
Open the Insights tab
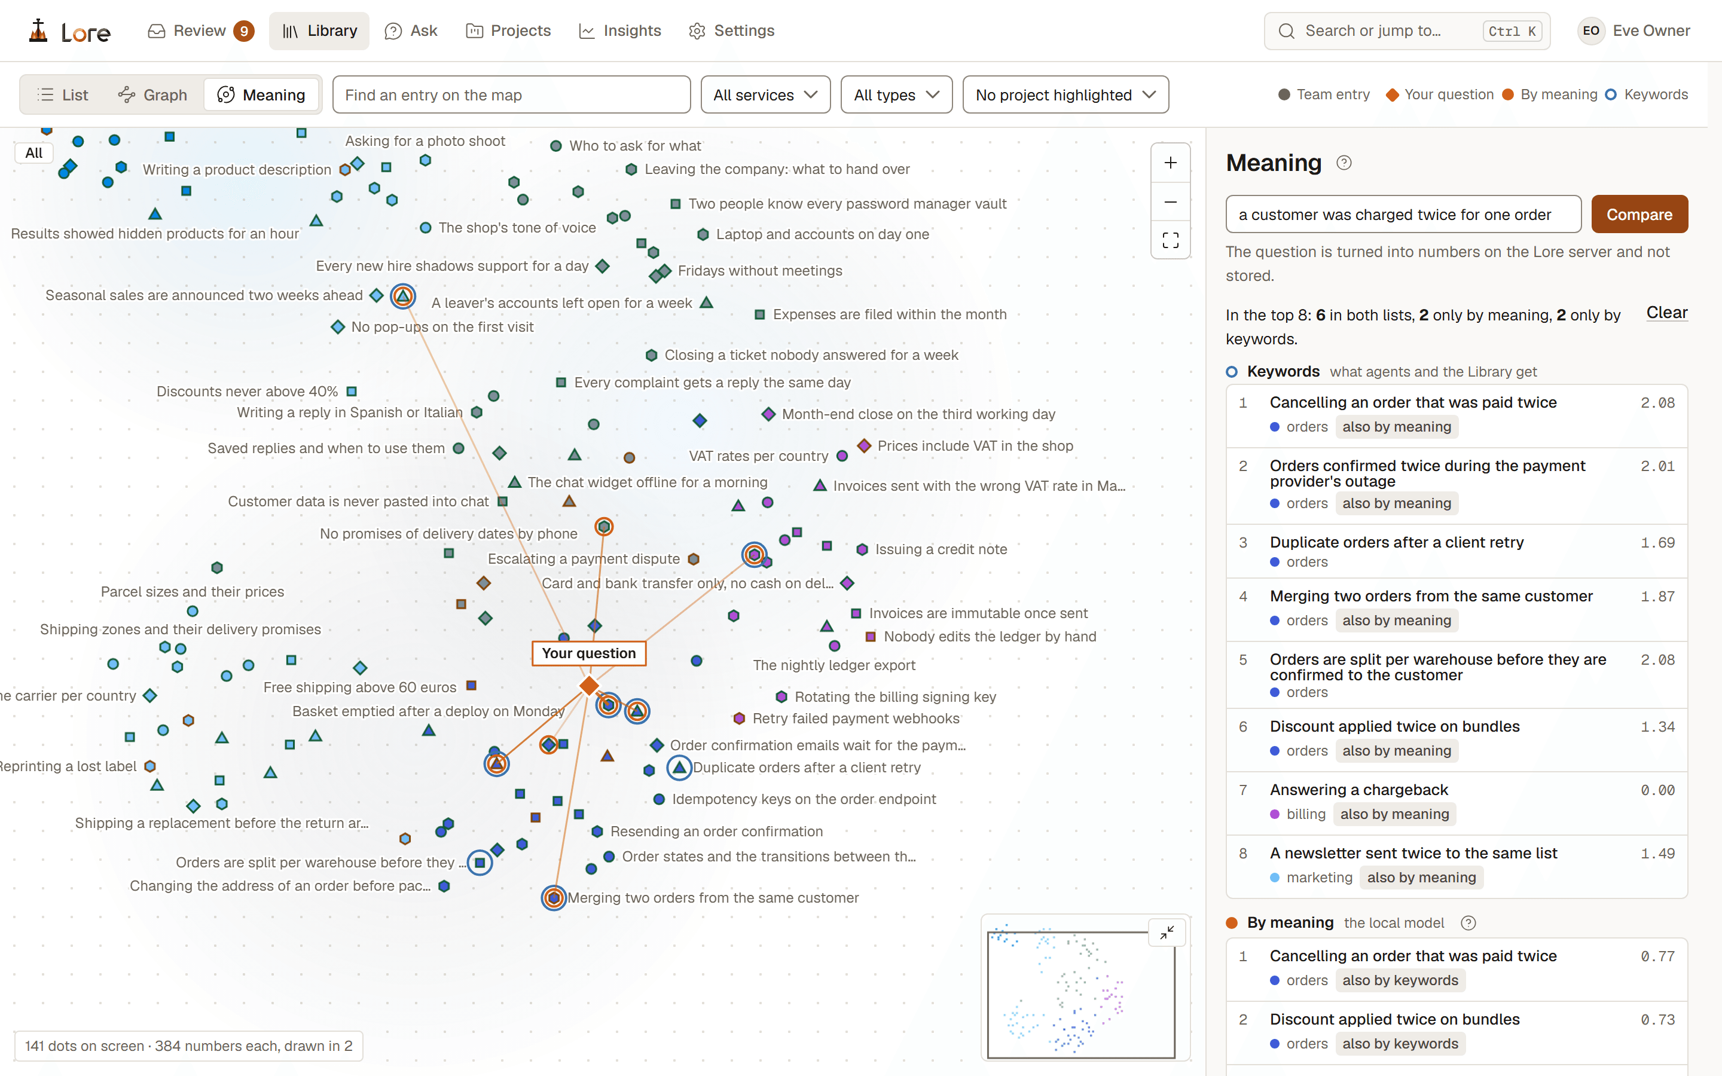pyautogui.click(x=620, y=30)
